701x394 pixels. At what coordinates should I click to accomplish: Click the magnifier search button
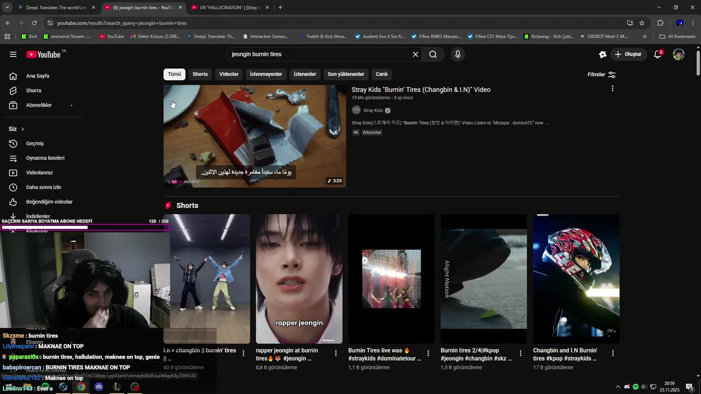[433, 54]
